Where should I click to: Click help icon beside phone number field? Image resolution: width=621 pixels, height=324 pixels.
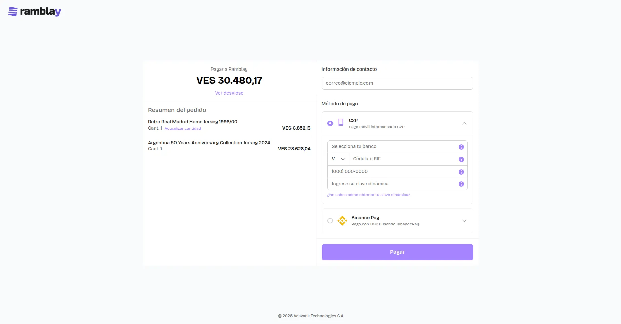point(461,172)
